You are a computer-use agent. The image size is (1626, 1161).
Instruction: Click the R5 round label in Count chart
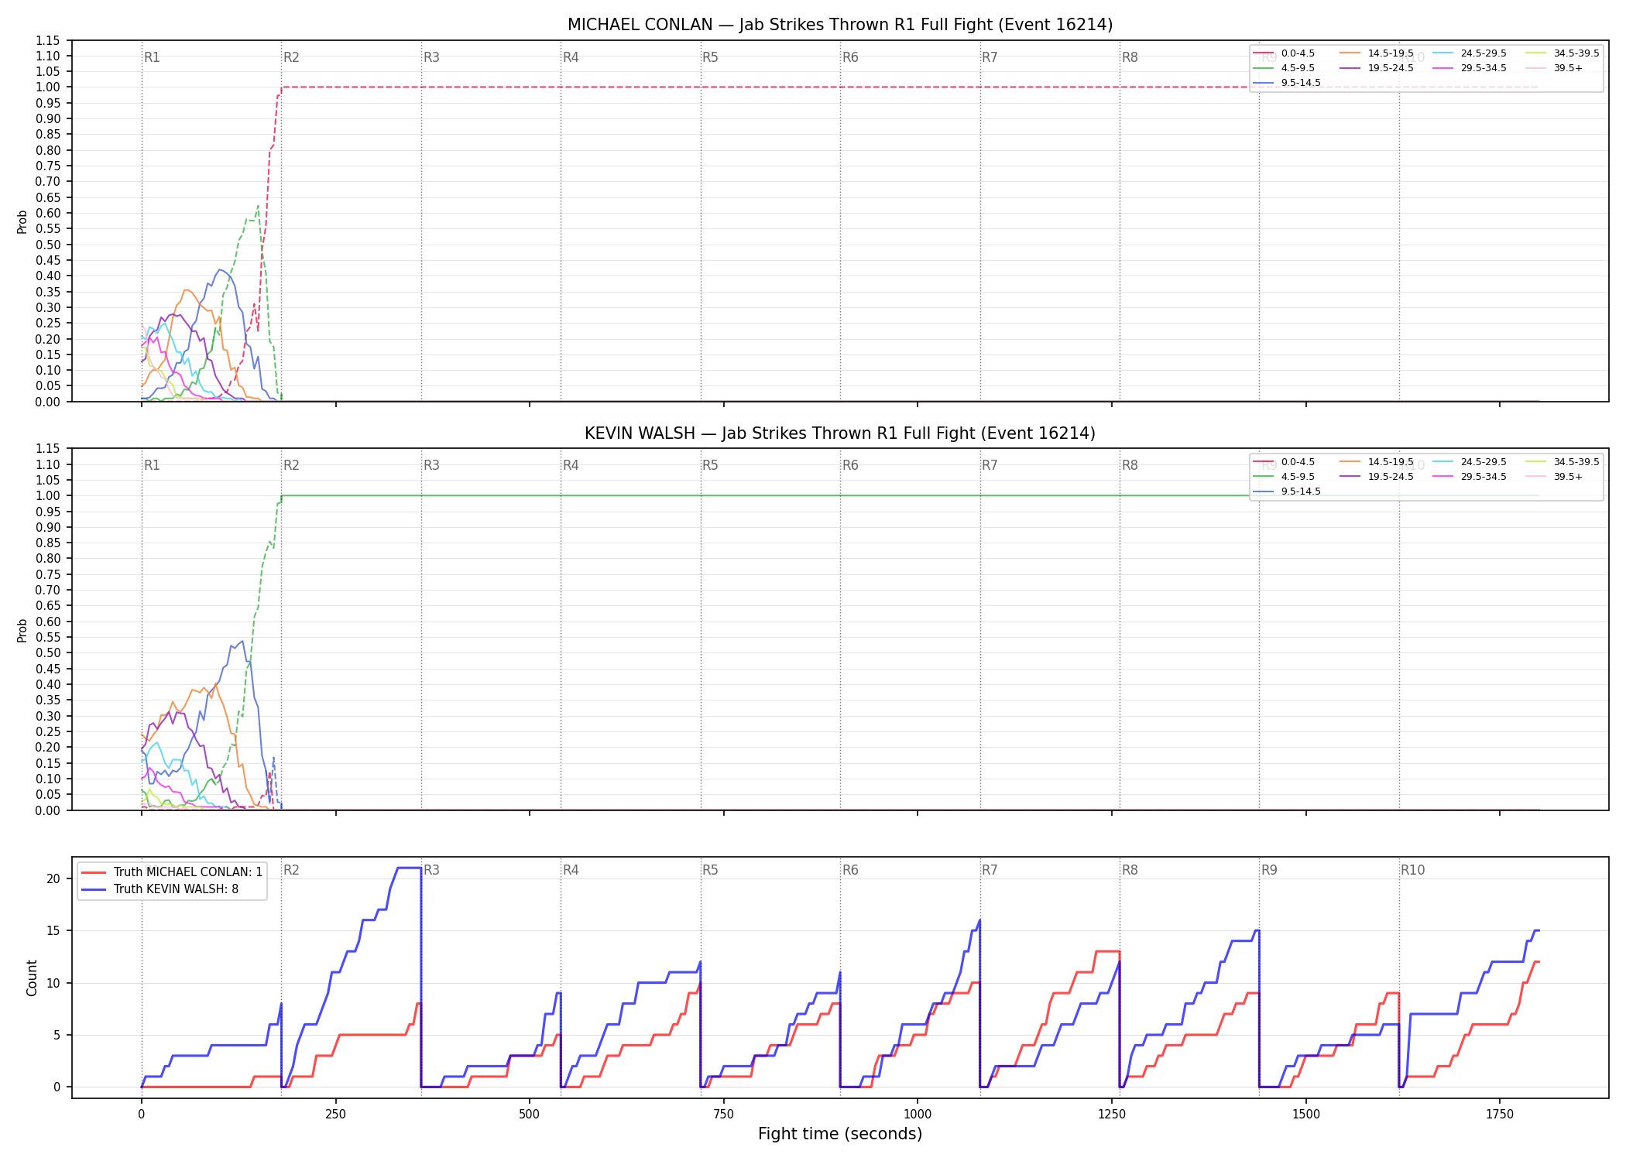tap(710, 870)
